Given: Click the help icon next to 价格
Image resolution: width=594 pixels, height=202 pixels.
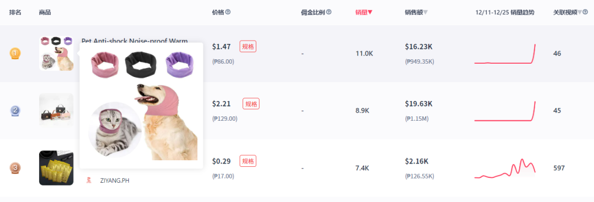Looking at the screenshot, I should click(x=228, y=12).
